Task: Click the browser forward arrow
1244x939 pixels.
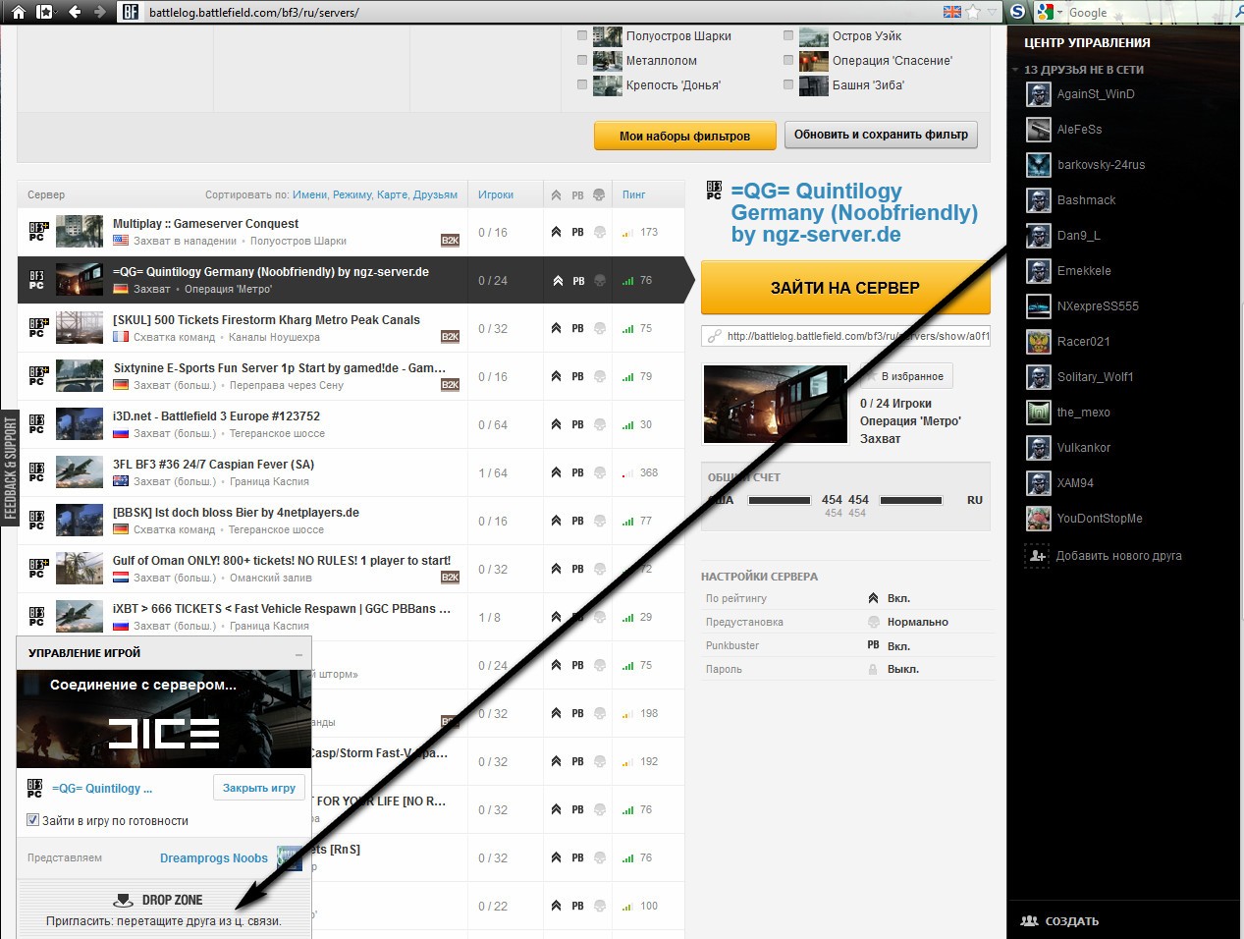Action: [x=99, y=12]
